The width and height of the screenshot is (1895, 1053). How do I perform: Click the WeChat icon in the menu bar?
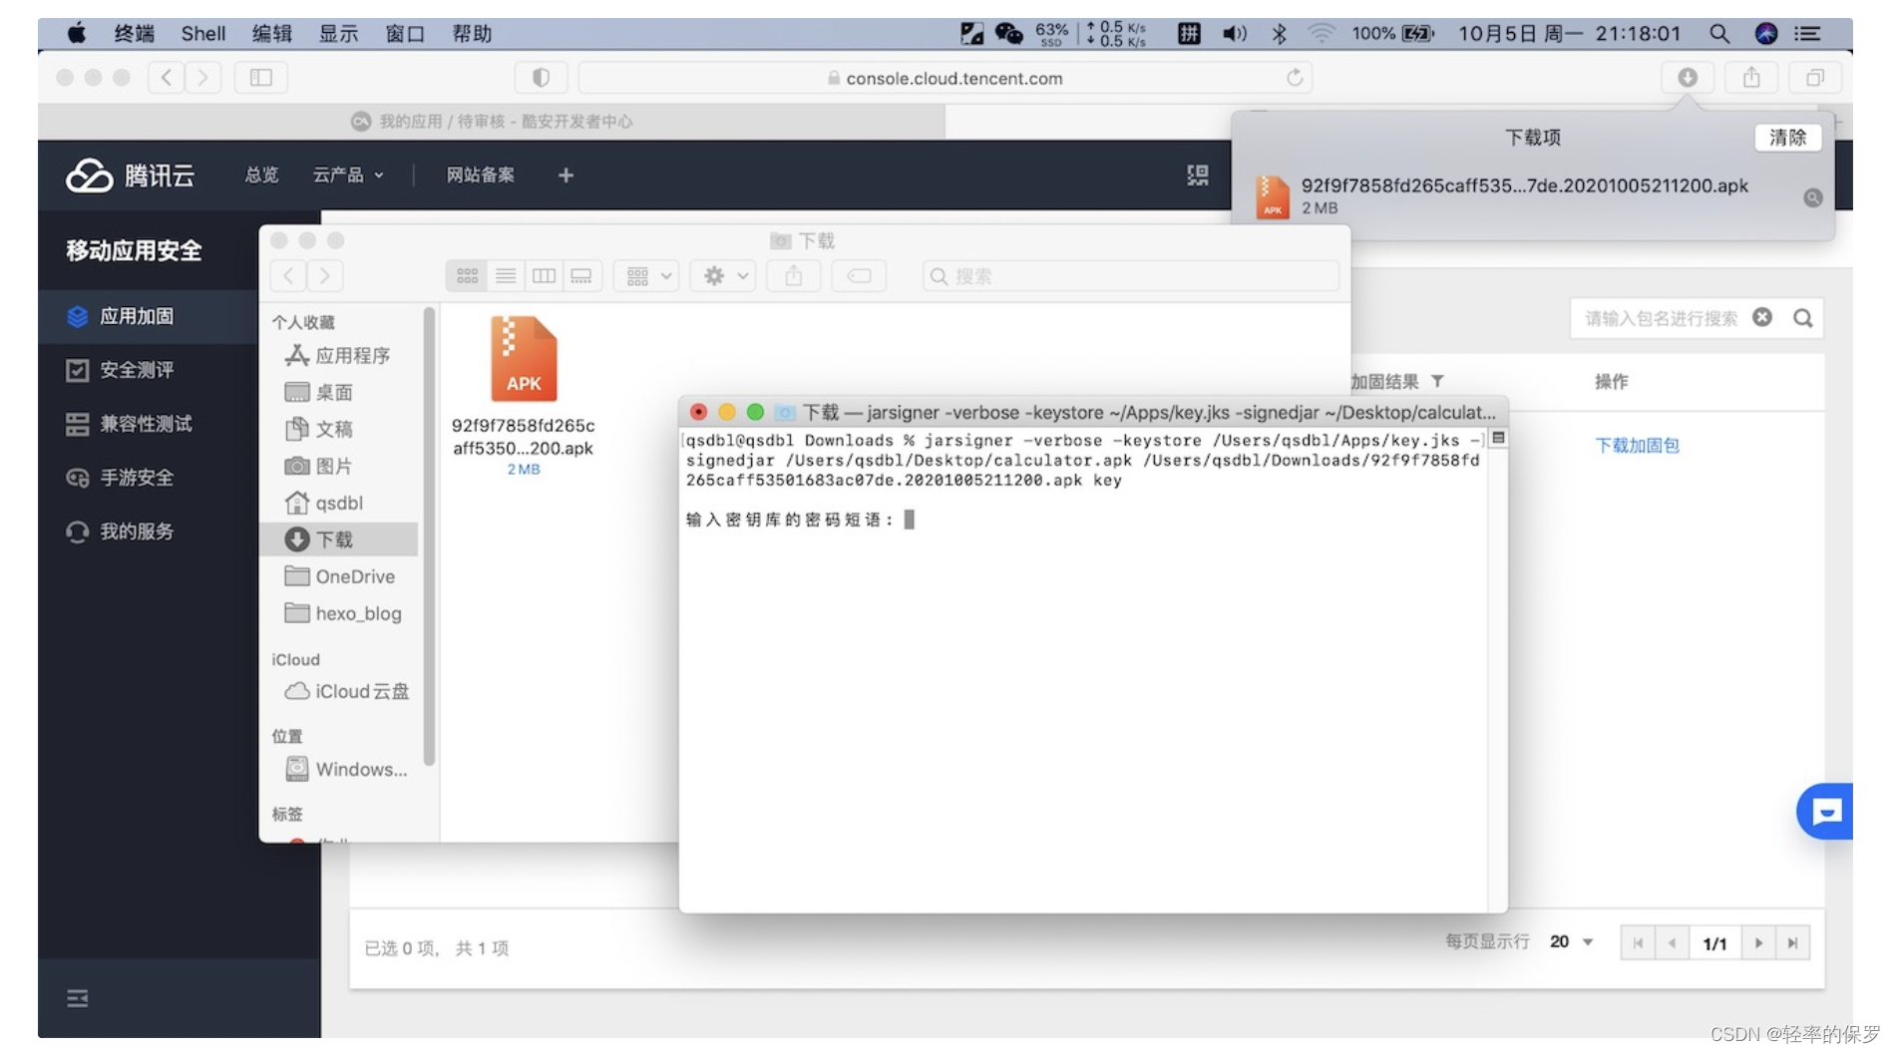(x=1009, y=34)
